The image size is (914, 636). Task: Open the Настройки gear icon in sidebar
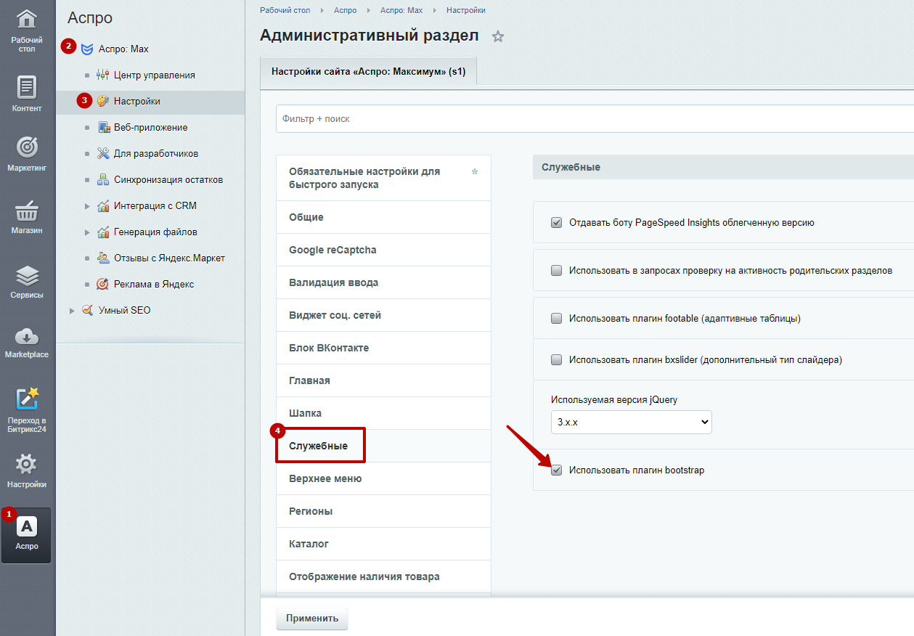click(x=27, y=465)
